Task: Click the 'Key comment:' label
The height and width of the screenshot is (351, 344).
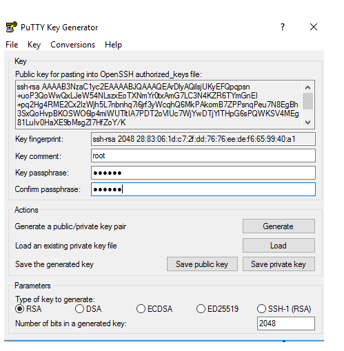Action: 38,156
